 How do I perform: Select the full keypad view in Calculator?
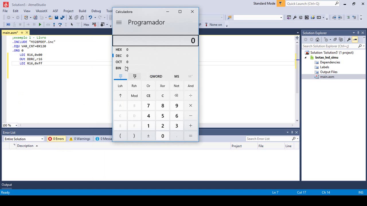pos(120,76)
